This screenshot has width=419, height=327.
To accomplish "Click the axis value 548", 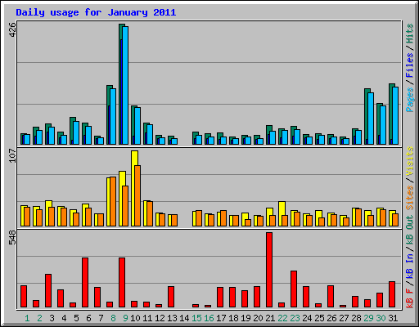I will pos(12,237).
